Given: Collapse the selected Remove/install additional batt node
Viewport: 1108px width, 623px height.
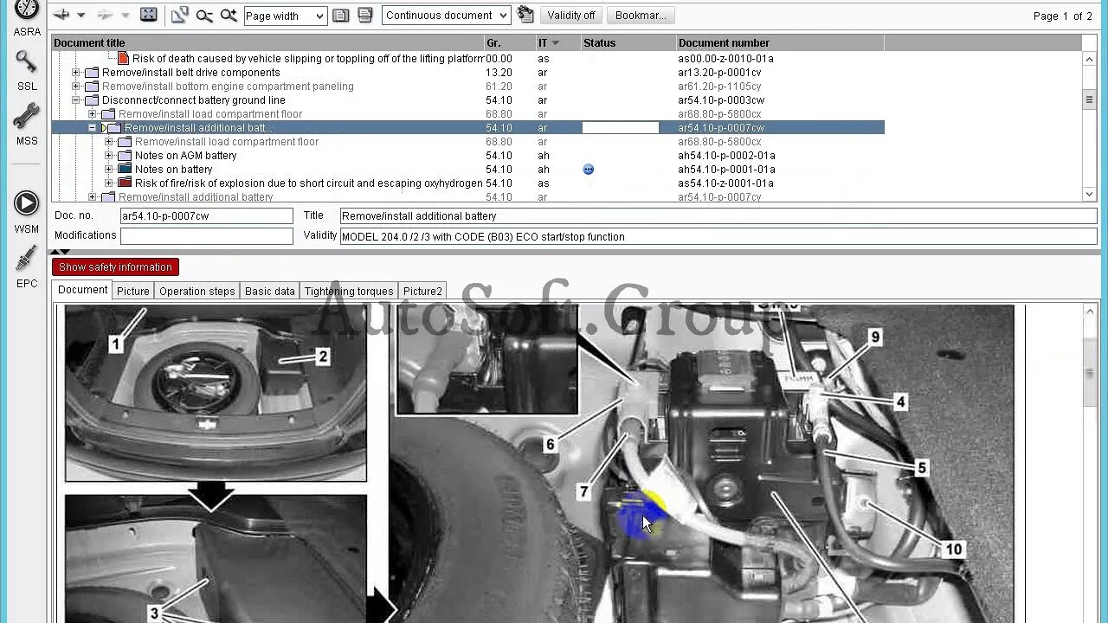Looking at the screenshot, I should click(x=92, y=128).
